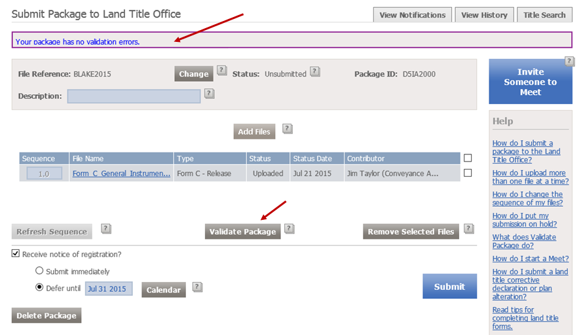Click help icon next to Refresh Sequence
This screenshot has height=335, width=581.
pyautogui.click(x=106, y=228)
